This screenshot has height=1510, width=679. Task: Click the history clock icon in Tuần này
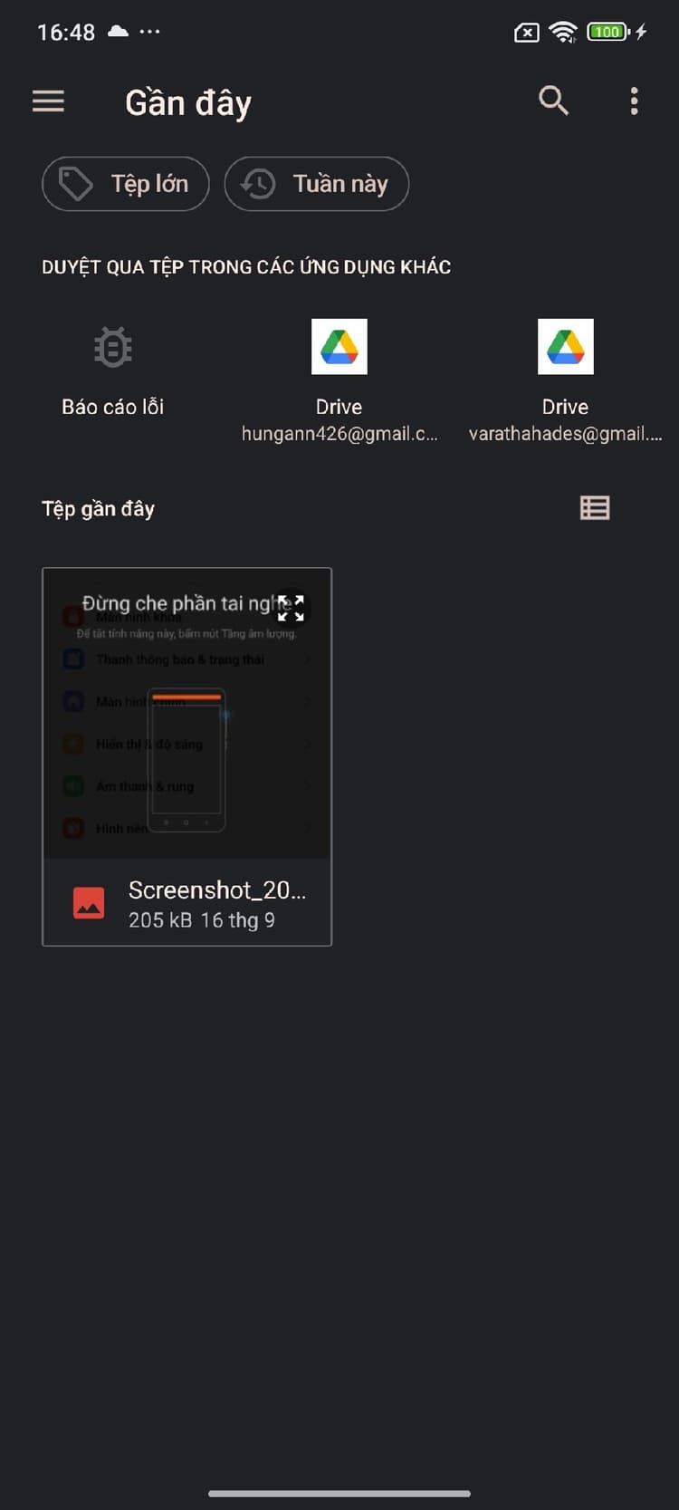[258, 184]
